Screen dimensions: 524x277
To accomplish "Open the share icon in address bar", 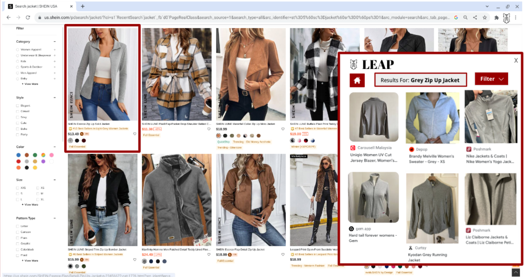I will point(475,17).
